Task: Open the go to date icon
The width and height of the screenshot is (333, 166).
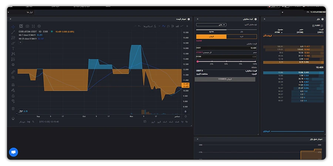Action: [145, 122]
